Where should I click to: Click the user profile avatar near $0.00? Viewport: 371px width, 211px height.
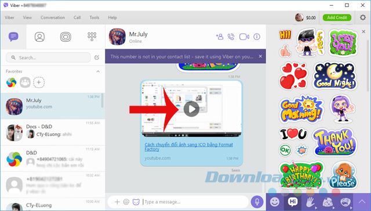point(299,17)
